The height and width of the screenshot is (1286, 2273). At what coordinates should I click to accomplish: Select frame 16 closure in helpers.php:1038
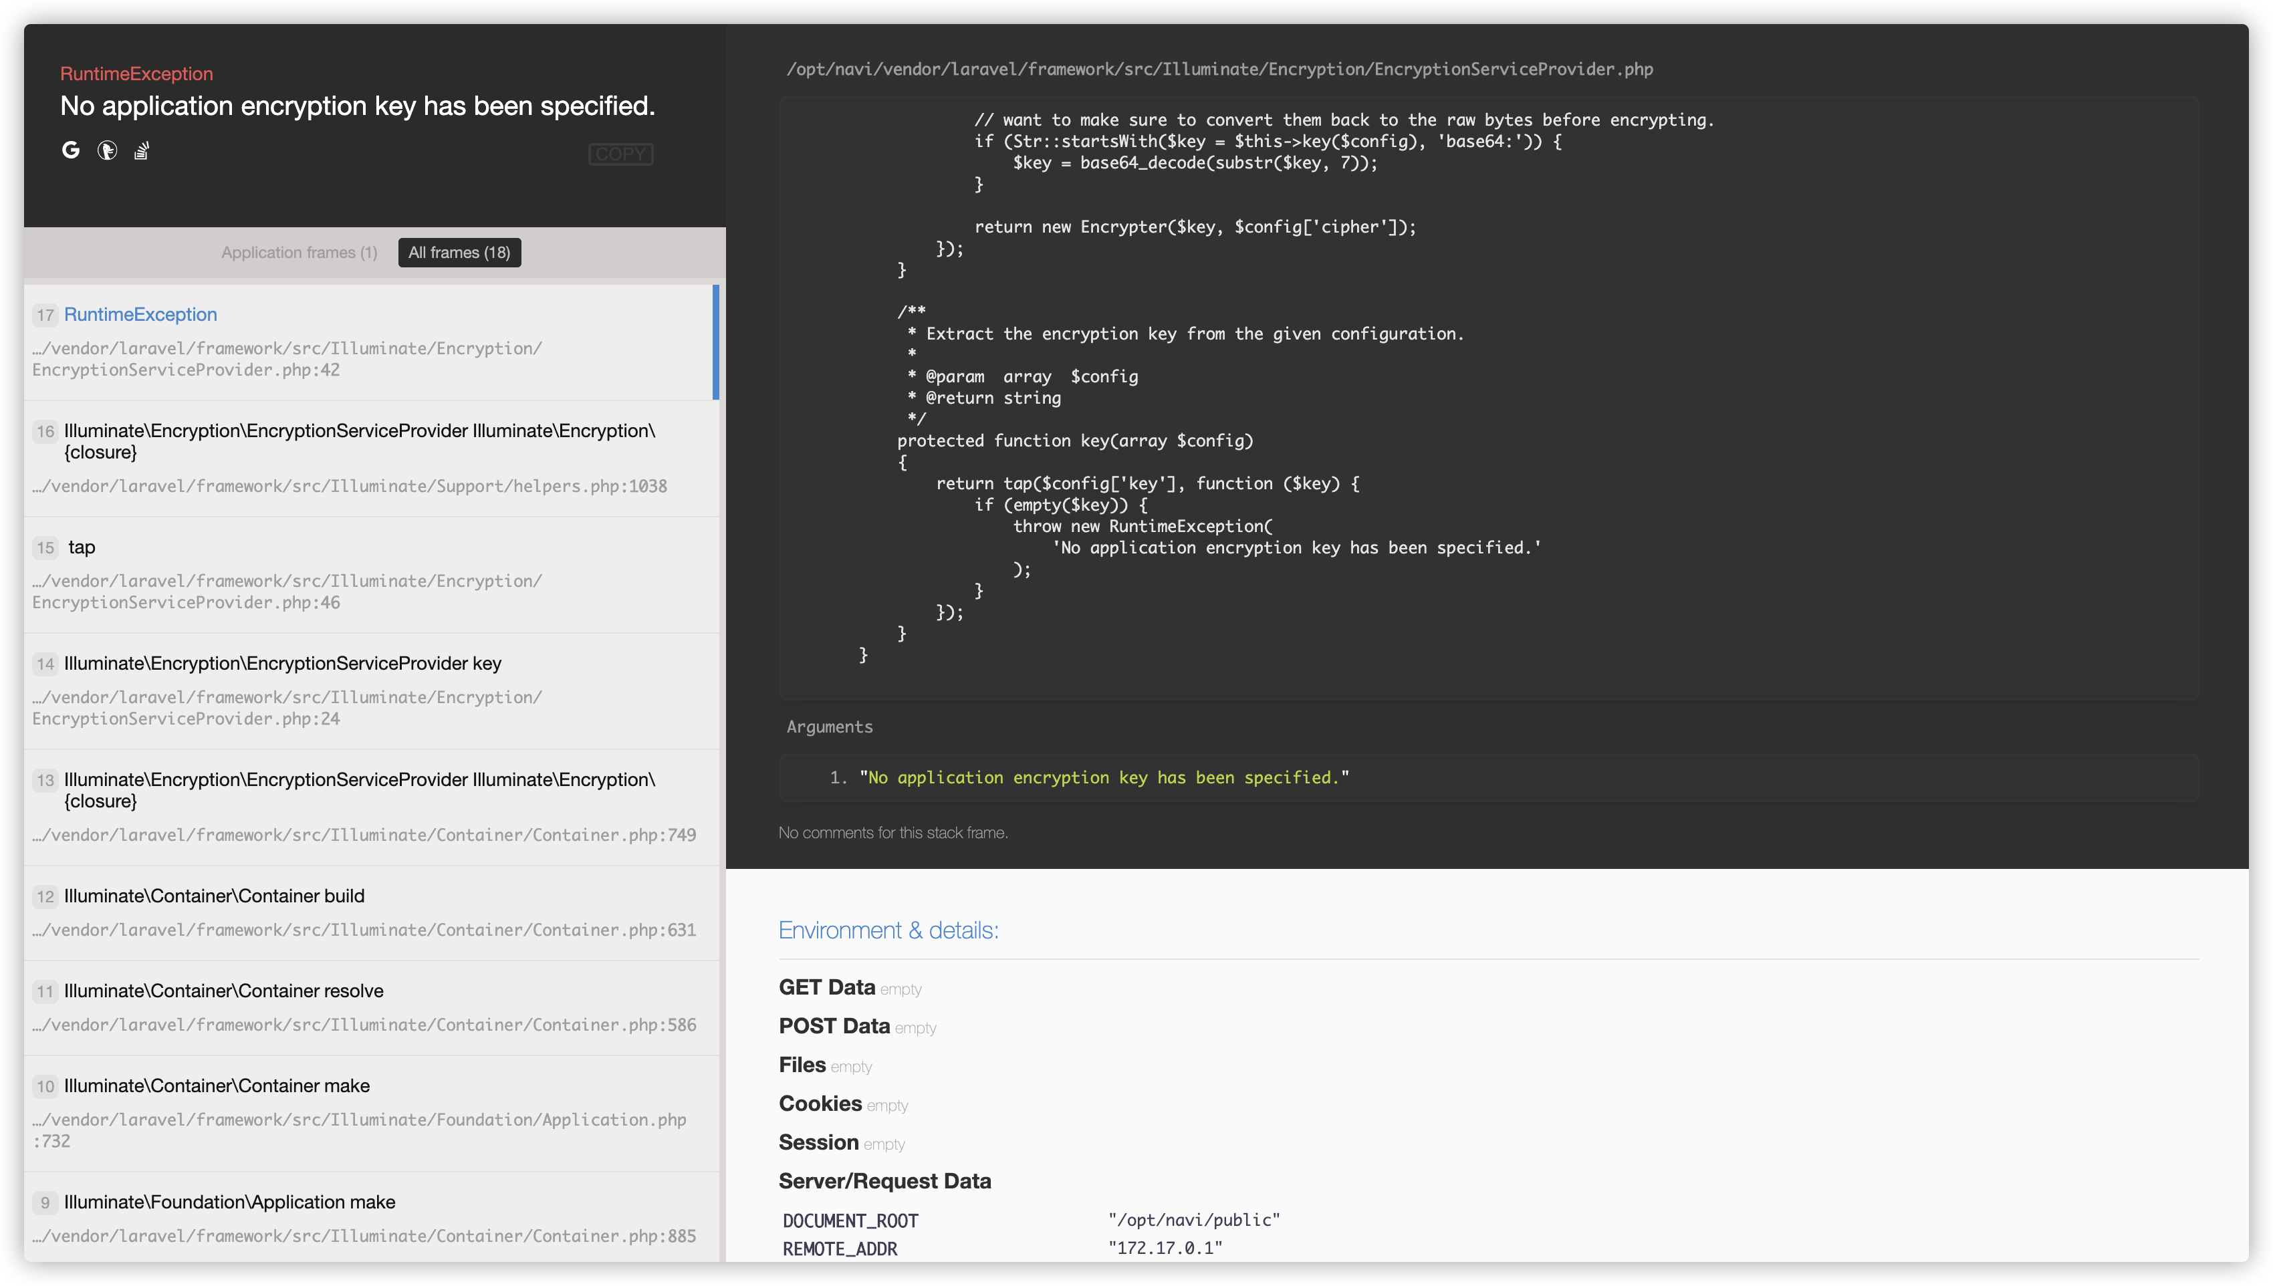(371, 459)
